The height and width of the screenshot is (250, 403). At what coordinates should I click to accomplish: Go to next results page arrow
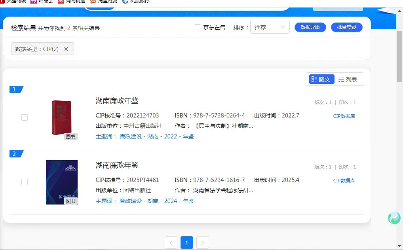[202, 242]
